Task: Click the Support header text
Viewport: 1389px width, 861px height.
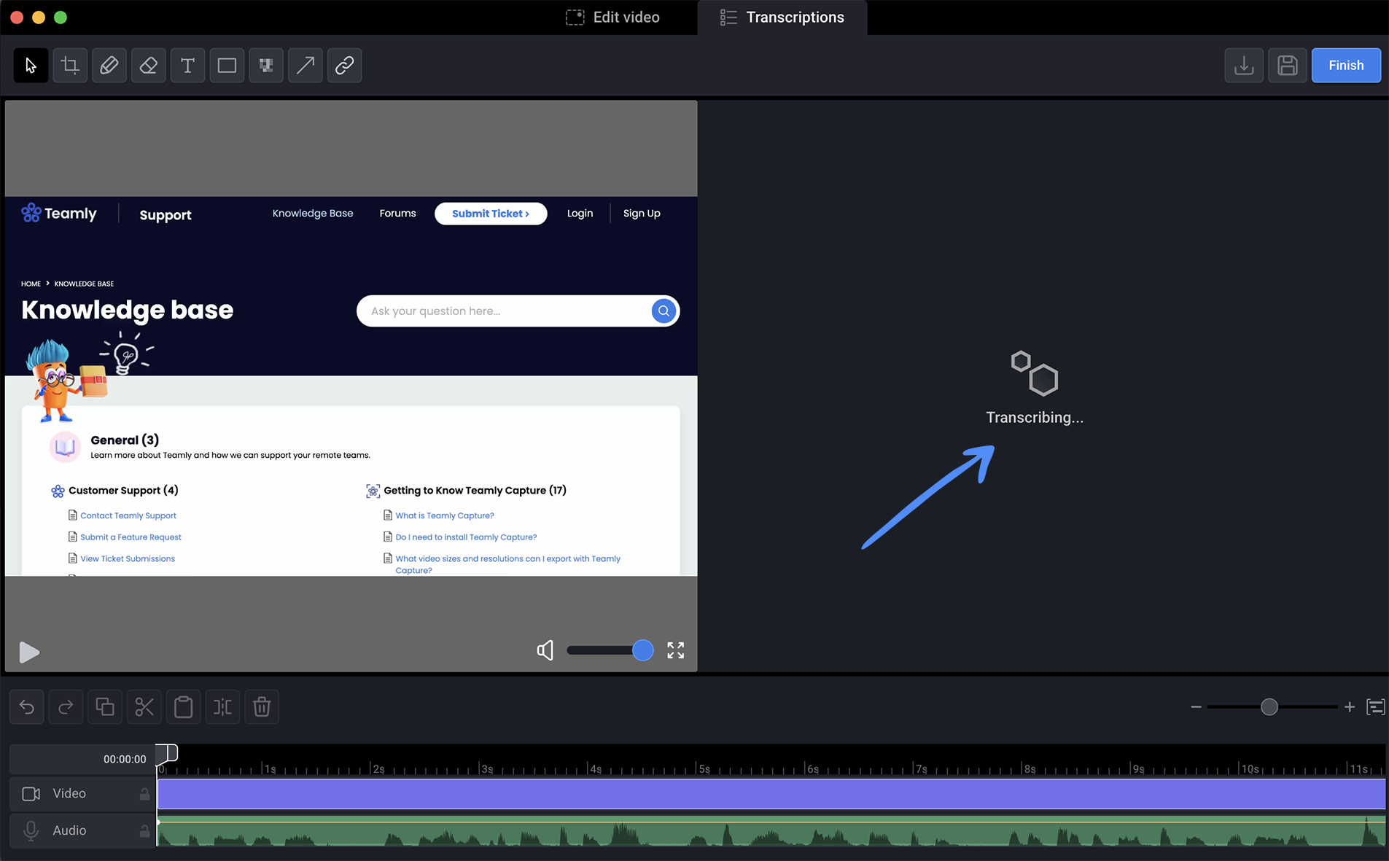Action: [x=166, y=215]
